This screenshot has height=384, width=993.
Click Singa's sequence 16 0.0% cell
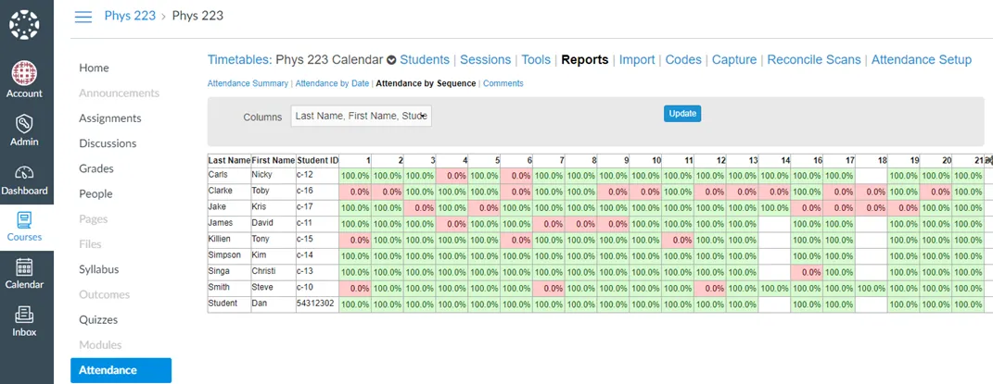[807, 272]
